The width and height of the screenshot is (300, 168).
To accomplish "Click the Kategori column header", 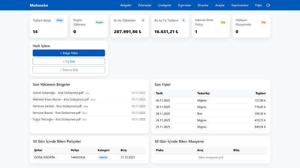I will point(104,150).
